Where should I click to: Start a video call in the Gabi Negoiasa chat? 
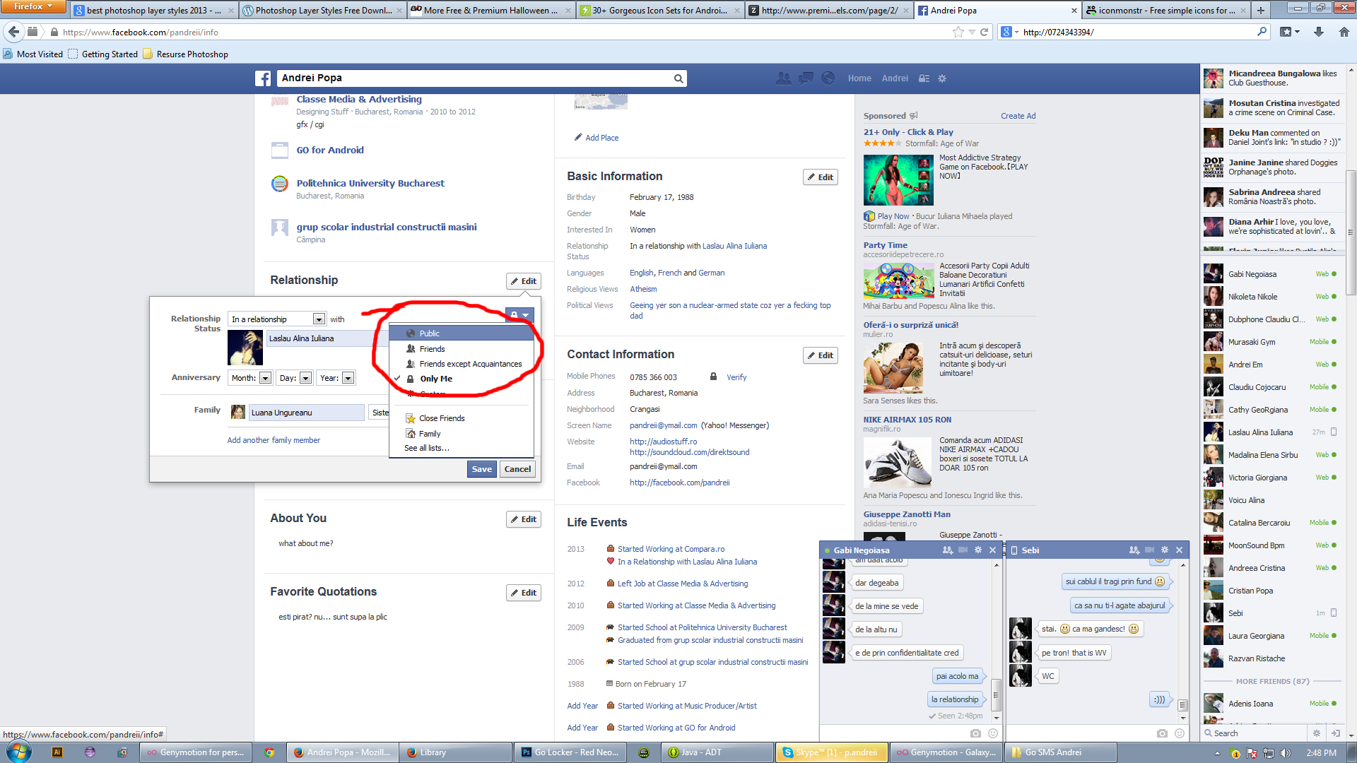(x=963, y=550)
